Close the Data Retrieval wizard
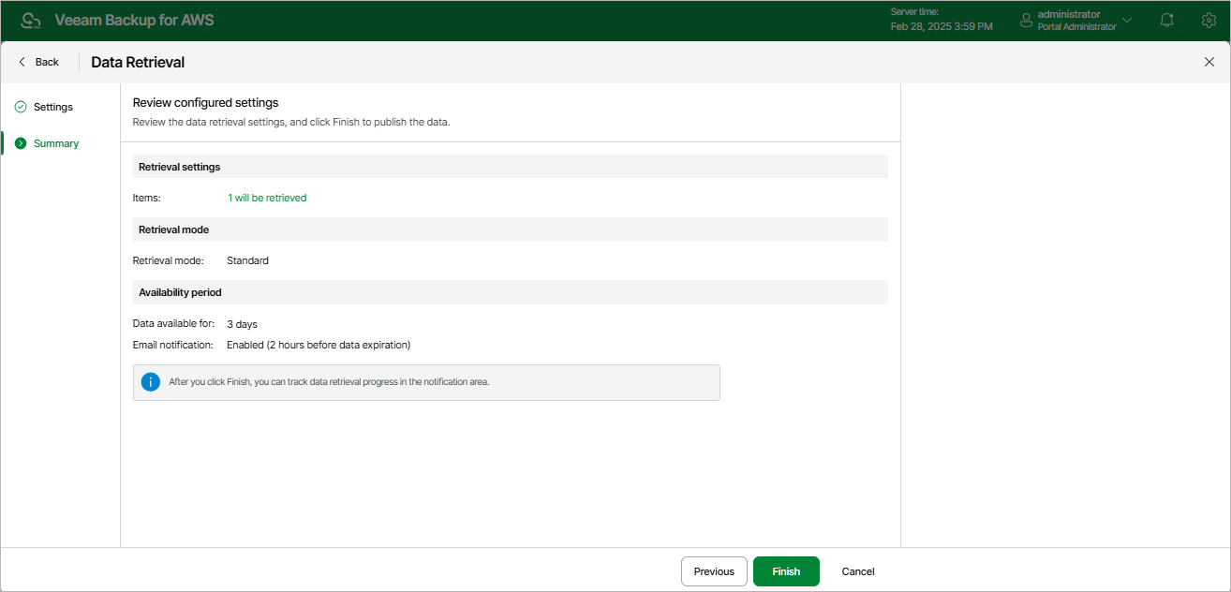This screenshot has width=1231, height=592. pos(1209,62)
